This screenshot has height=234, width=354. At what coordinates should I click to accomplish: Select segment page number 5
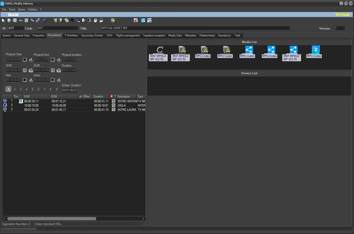pyautogui.click(x=32, y=89)
